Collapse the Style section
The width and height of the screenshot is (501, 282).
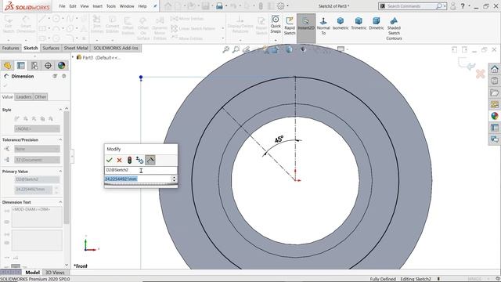tap(60, 110)
